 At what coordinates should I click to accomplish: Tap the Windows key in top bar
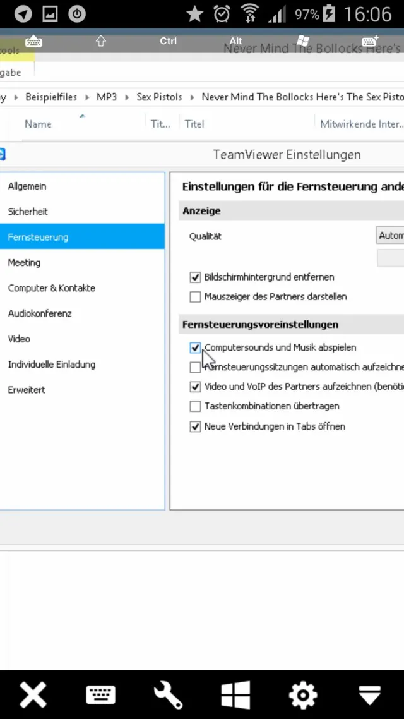click(302, 41)
